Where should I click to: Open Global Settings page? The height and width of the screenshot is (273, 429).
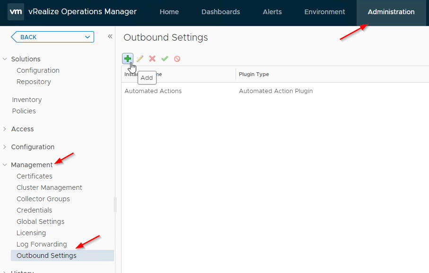tap(41, 222)
